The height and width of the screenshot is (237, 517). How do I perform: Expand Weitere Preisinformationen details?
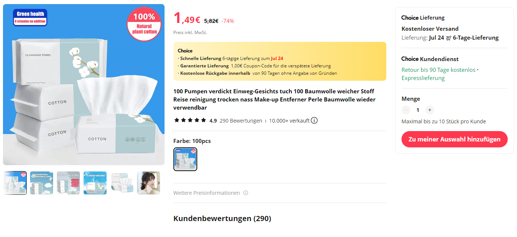click(207, 193)
